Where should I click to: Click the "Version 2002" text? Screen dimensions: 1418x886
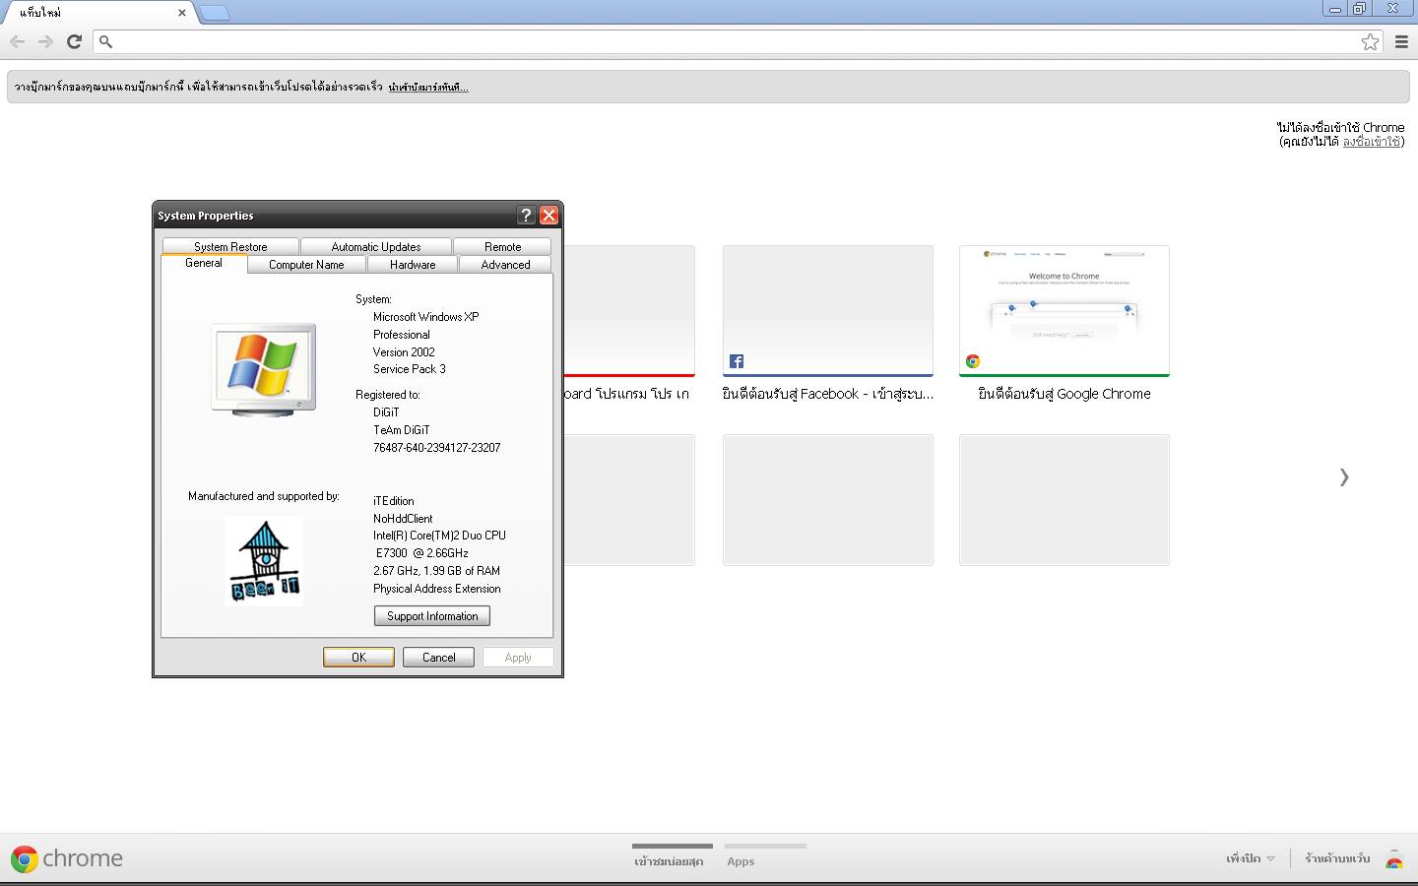pos(404,352)
